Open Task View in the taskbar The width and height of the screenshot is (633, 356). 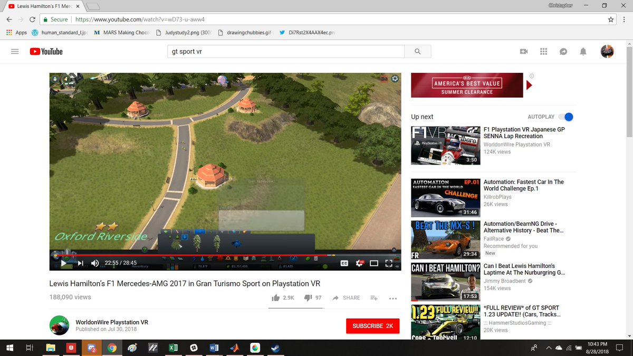[x=30, y=348]
